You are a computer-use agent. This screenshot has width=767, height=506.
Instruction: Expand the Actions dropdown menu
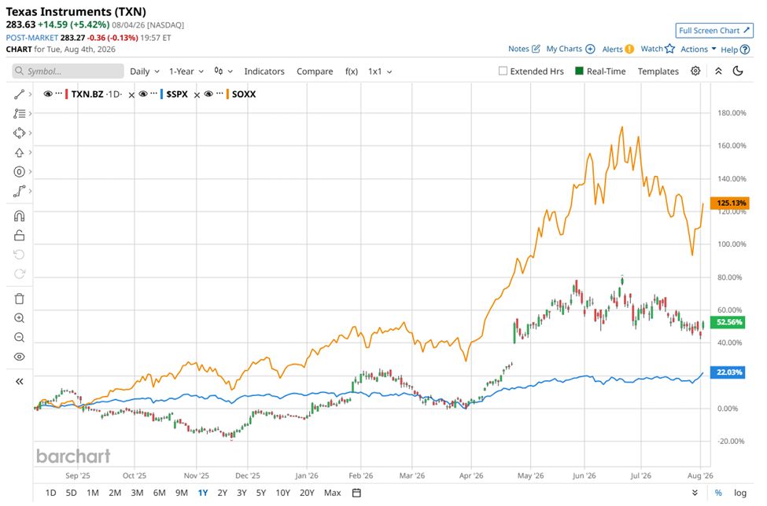coord(698,49)
